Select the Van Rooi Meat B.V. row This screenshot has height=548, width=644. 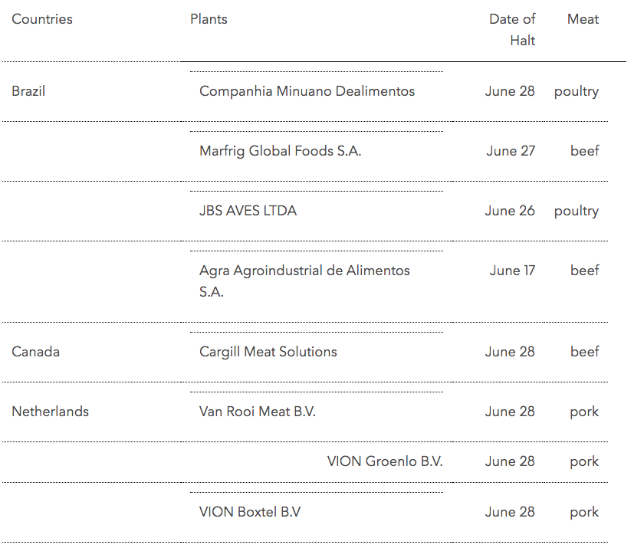(257, 412)
